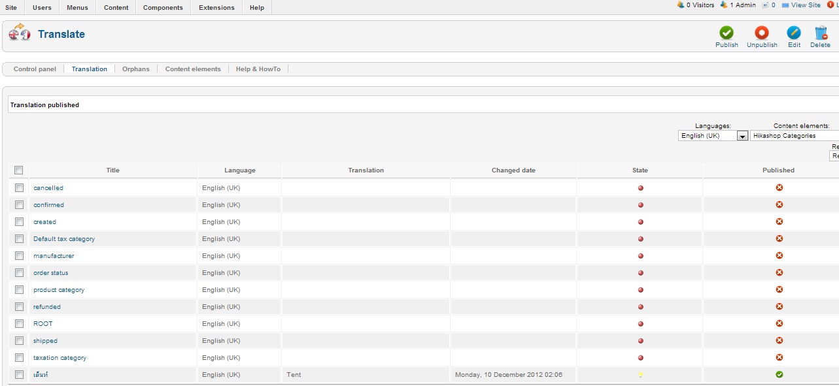Click the Title column header
This screenshot has height=386, width=839.
[113, 170]
